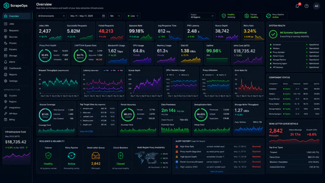Click the View all alerts link

tap(217, 171)
